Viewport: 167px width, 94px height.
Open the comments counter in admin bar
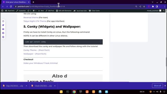tap(34, 11)
